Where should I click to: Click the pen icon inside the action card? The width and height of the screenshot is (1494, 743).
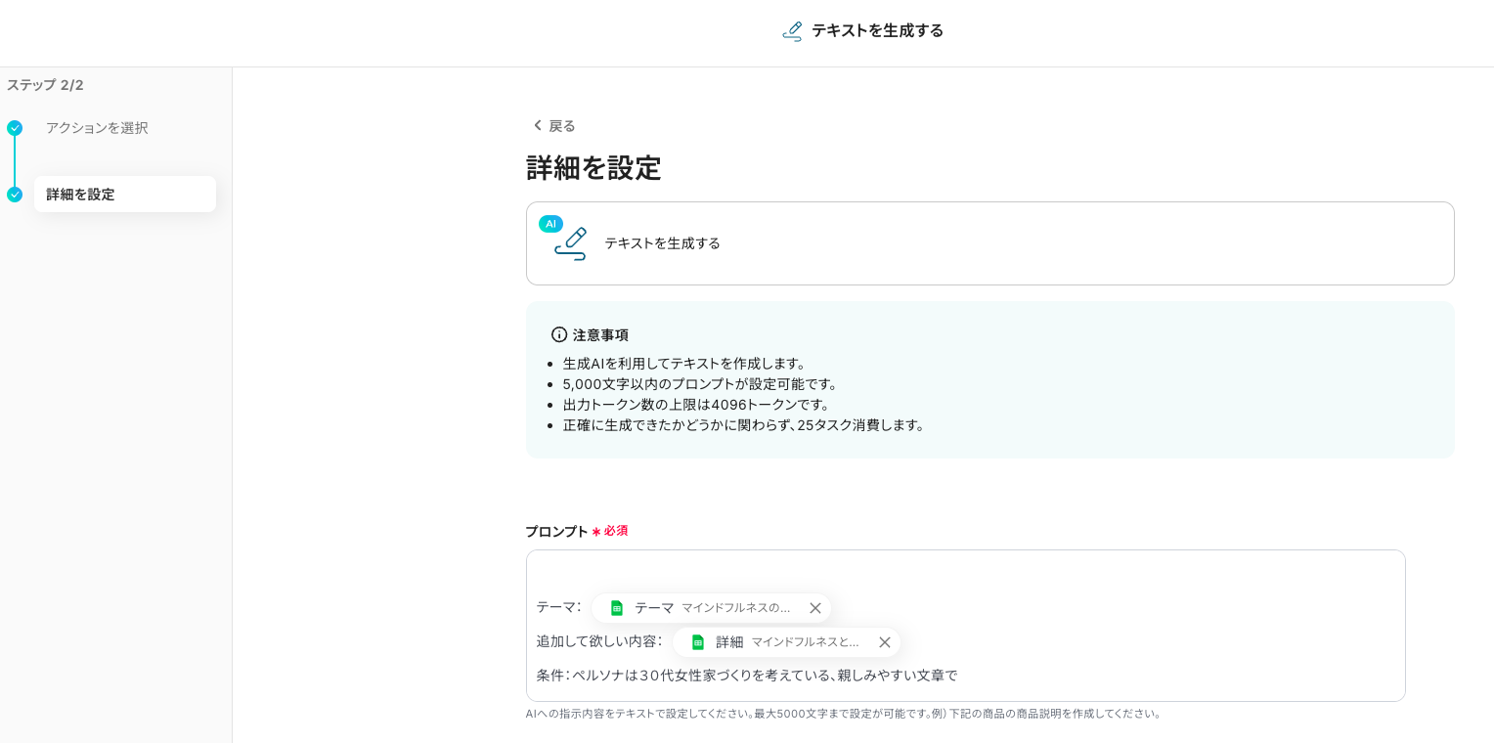(571, 244)
